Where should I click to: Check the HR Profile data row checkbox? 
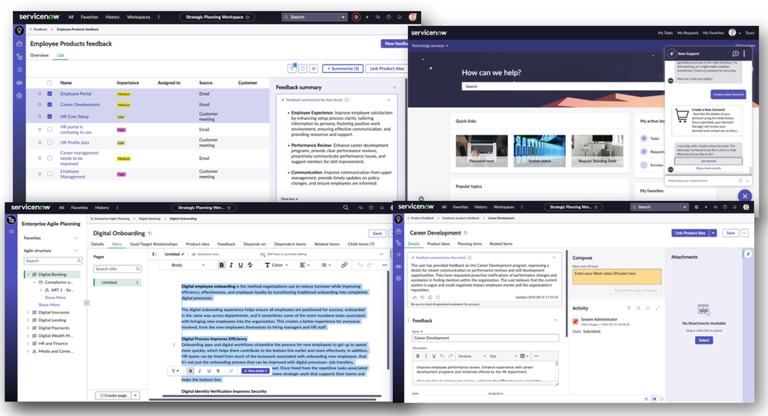(x=50, y=142)
